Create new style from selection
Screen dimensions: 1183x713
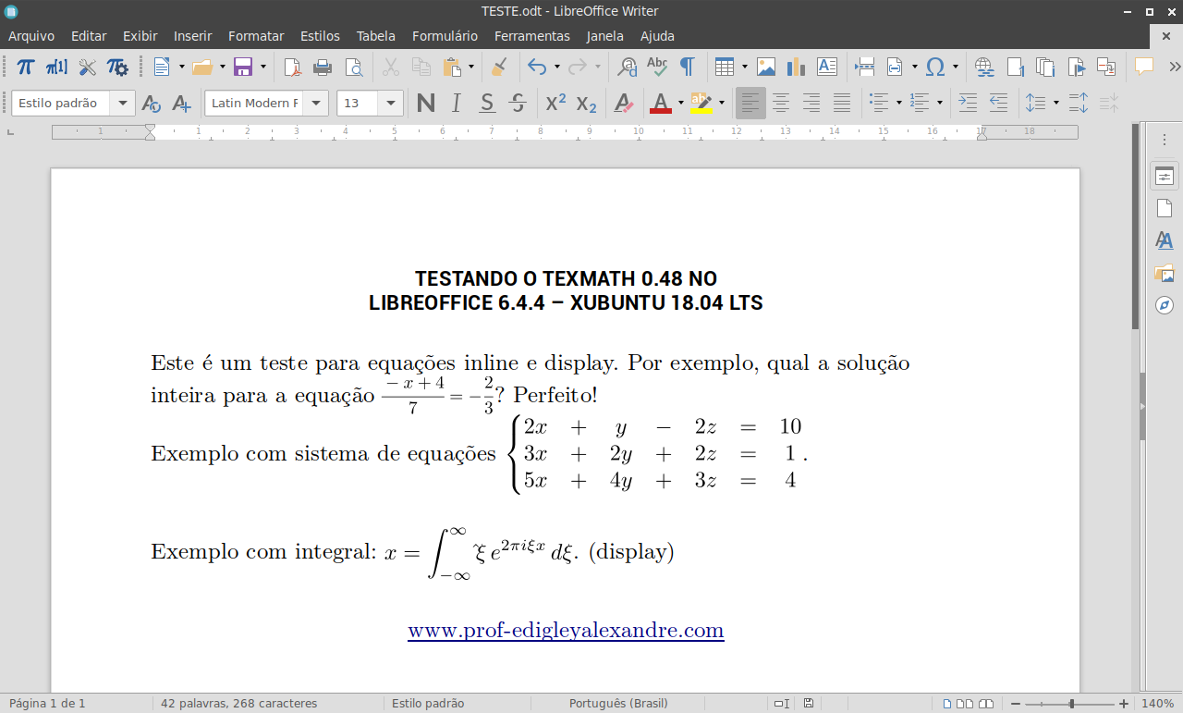pyautogui.click(x=181, y=103)
